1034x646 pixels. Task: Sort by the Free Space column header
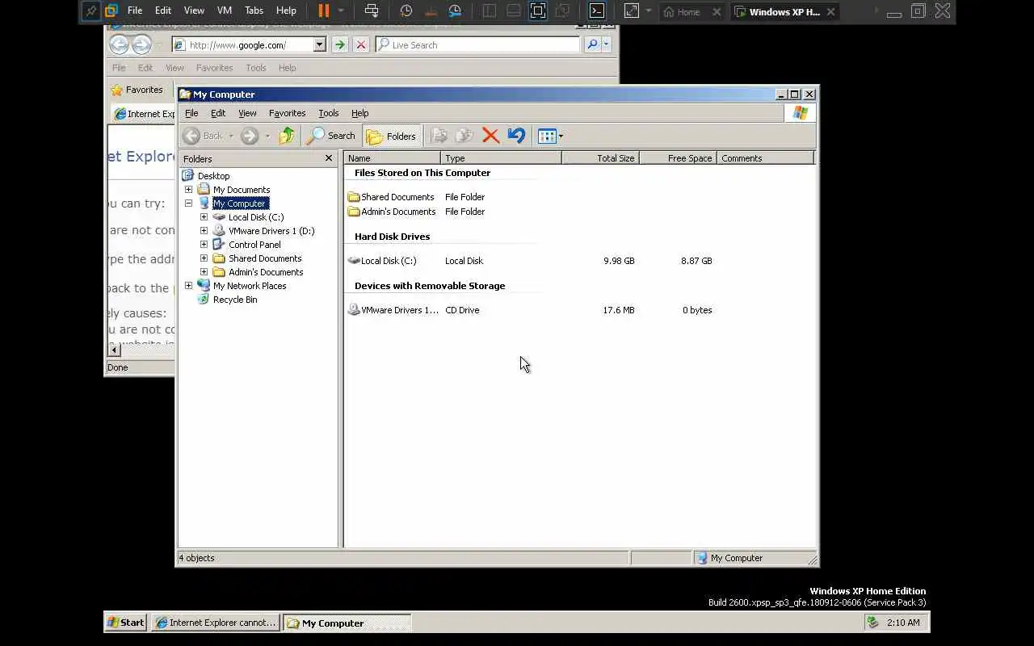click(x=679, y=158)
